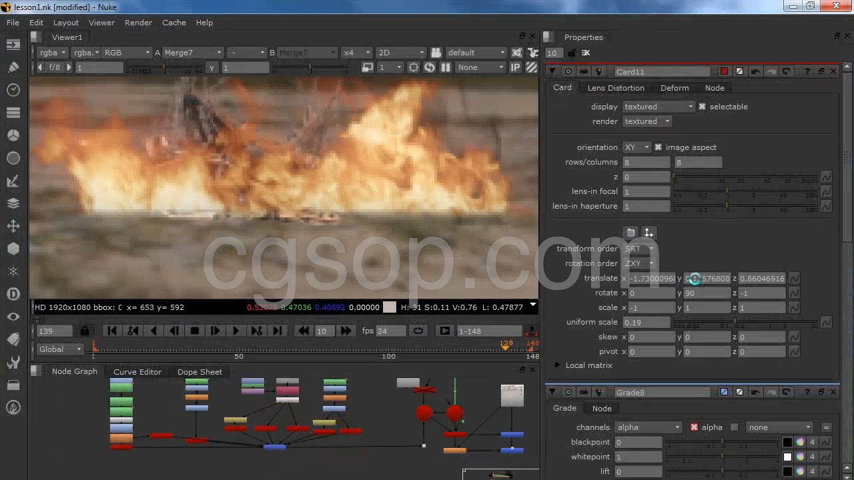Click the viewer proxy-mode icon

point(367,67)
